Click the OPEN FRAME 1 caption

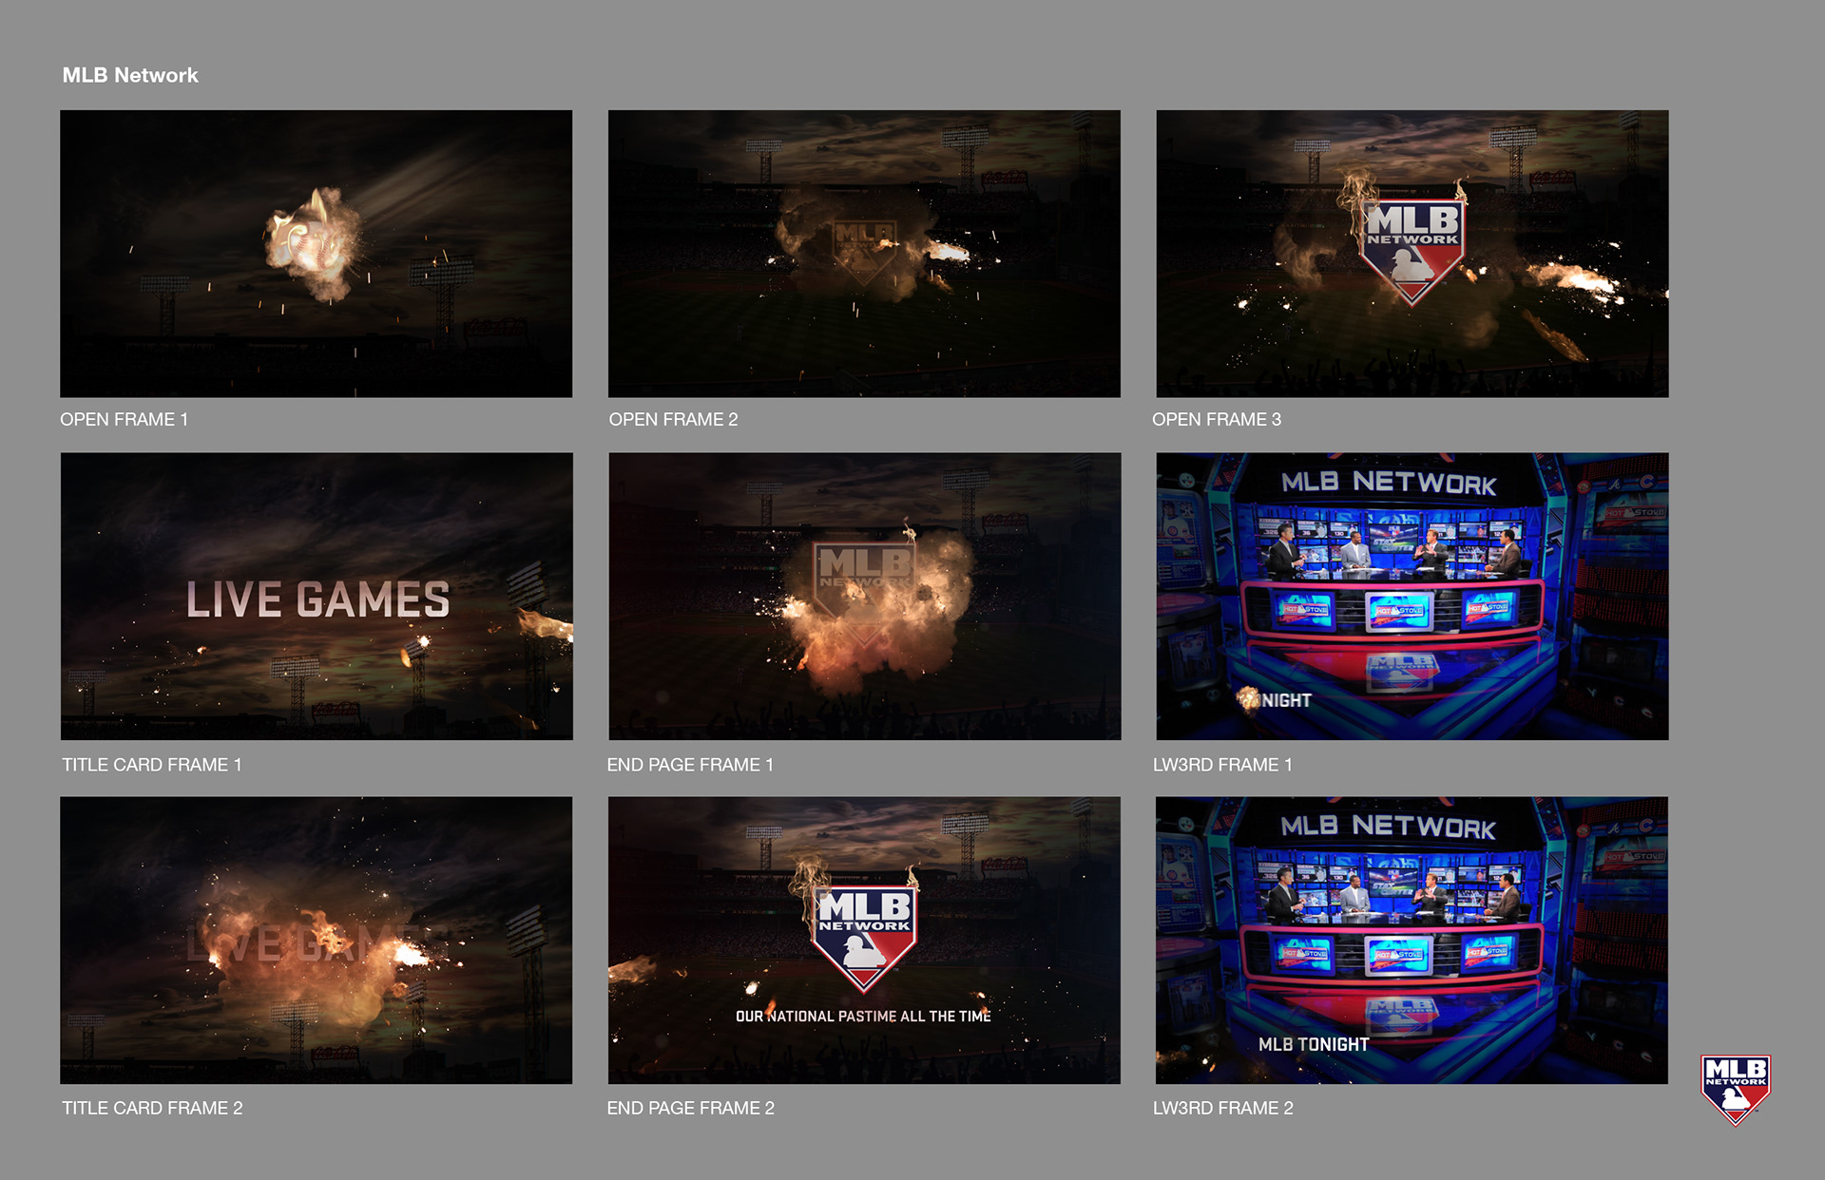click(124, 419)
